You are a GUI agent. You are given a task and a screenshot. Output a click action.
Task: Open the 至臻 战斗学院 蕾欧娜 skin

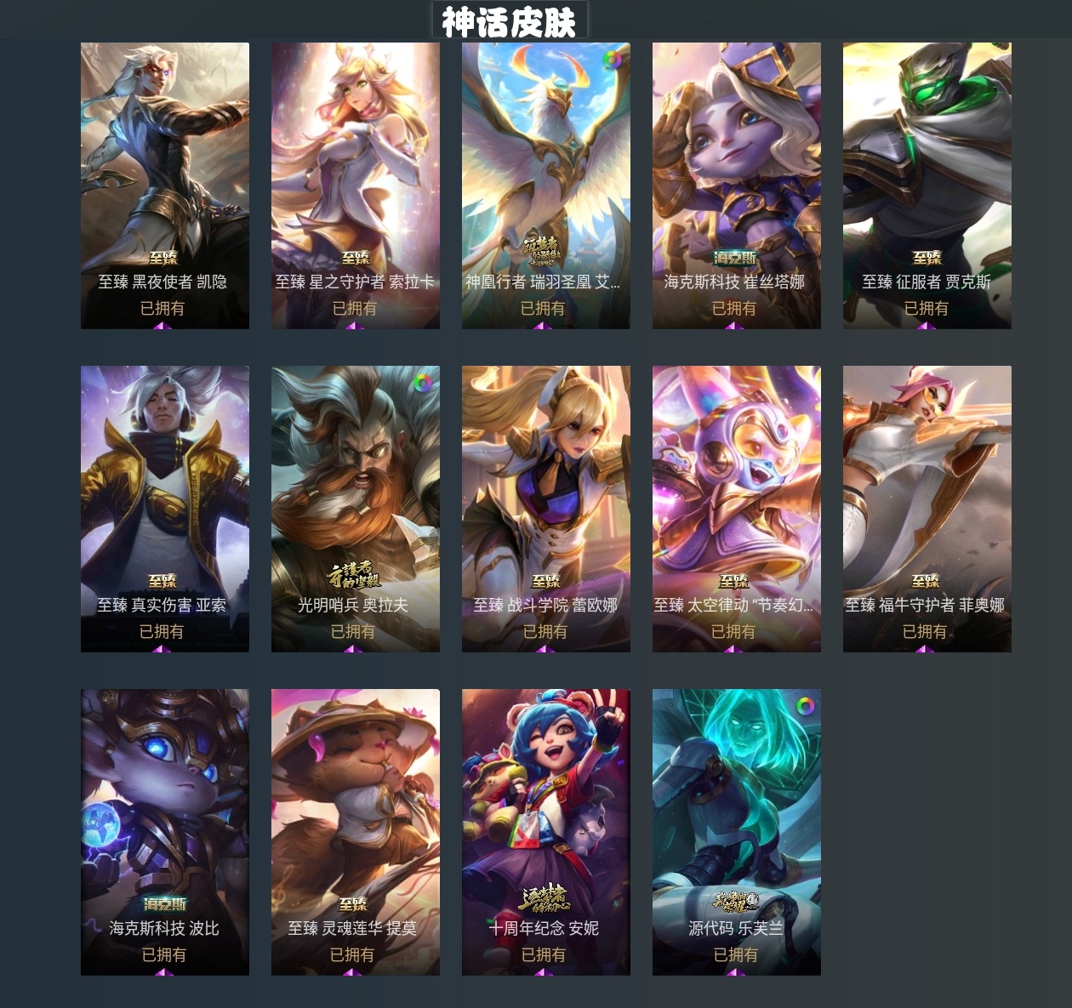click(x=546, y=509)
